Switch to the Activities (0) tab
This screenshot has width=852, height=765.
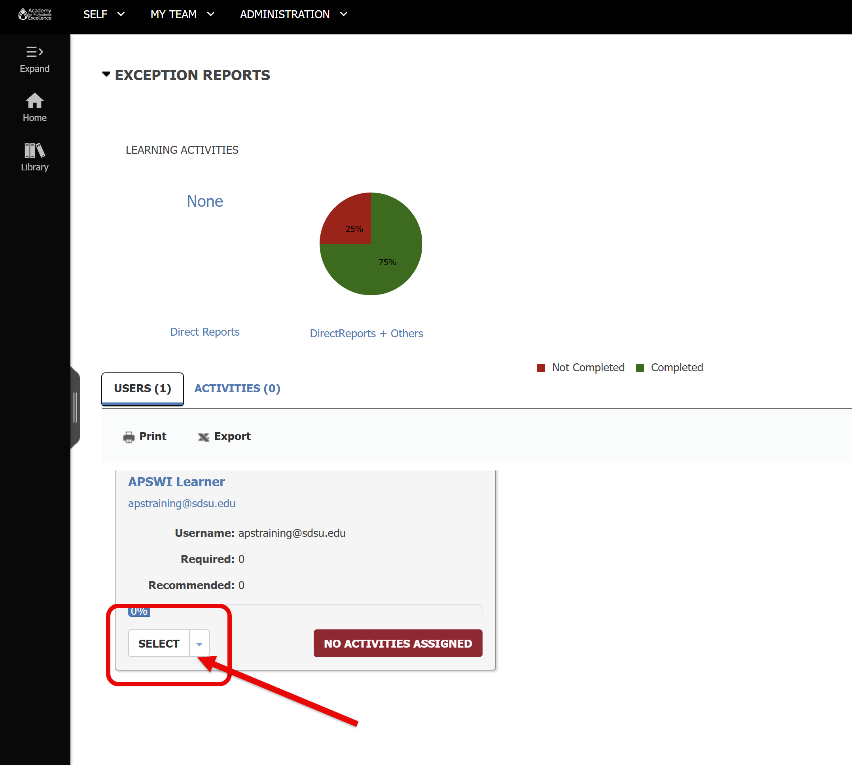pos(237,388)
